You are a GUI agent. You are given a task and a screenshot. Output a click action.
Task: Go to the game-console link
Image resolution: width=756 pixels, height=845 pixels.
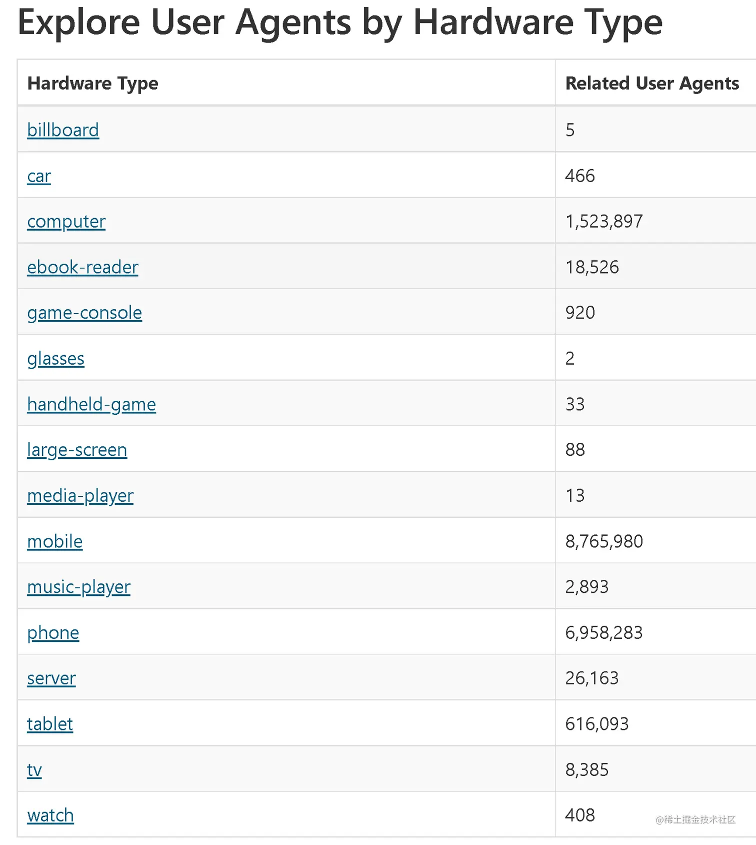tap(84, 313)
